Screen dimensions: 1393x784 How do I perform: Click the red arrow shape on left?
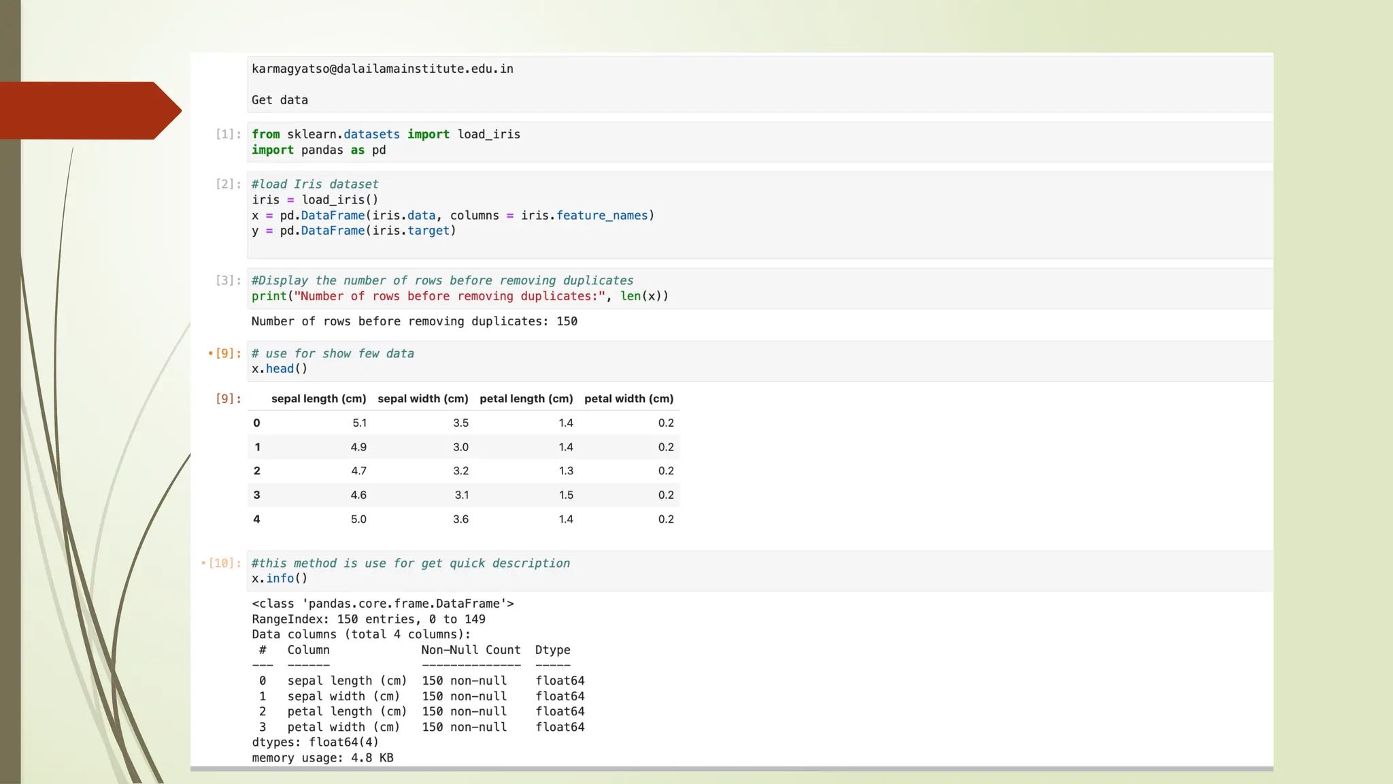pos(88,110)
